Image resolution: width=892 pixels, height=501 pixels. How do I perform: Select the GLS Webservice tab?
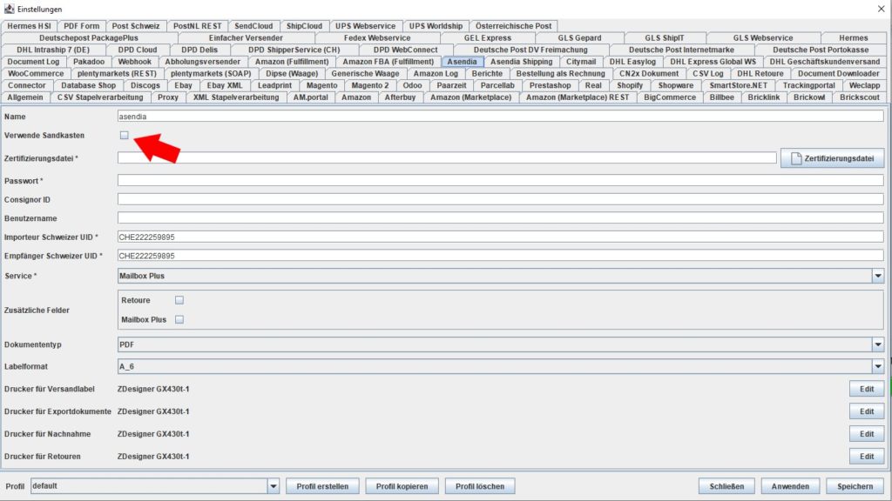coord(763,38)
